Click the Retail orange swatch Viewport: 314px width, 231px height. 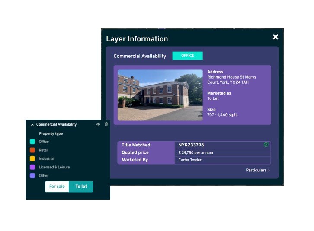tap(32, 150)
